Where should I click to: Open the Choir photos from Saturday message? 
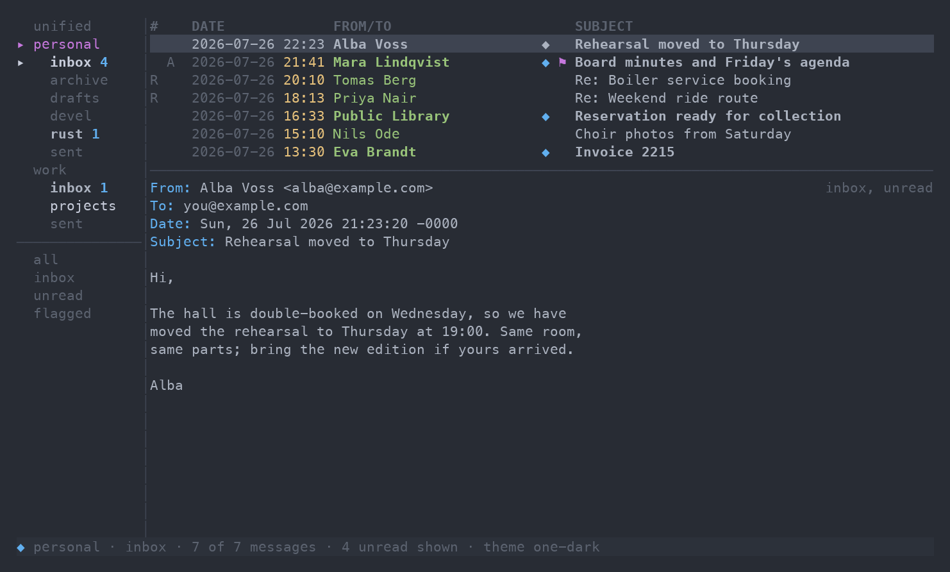(x=542, y=134)
